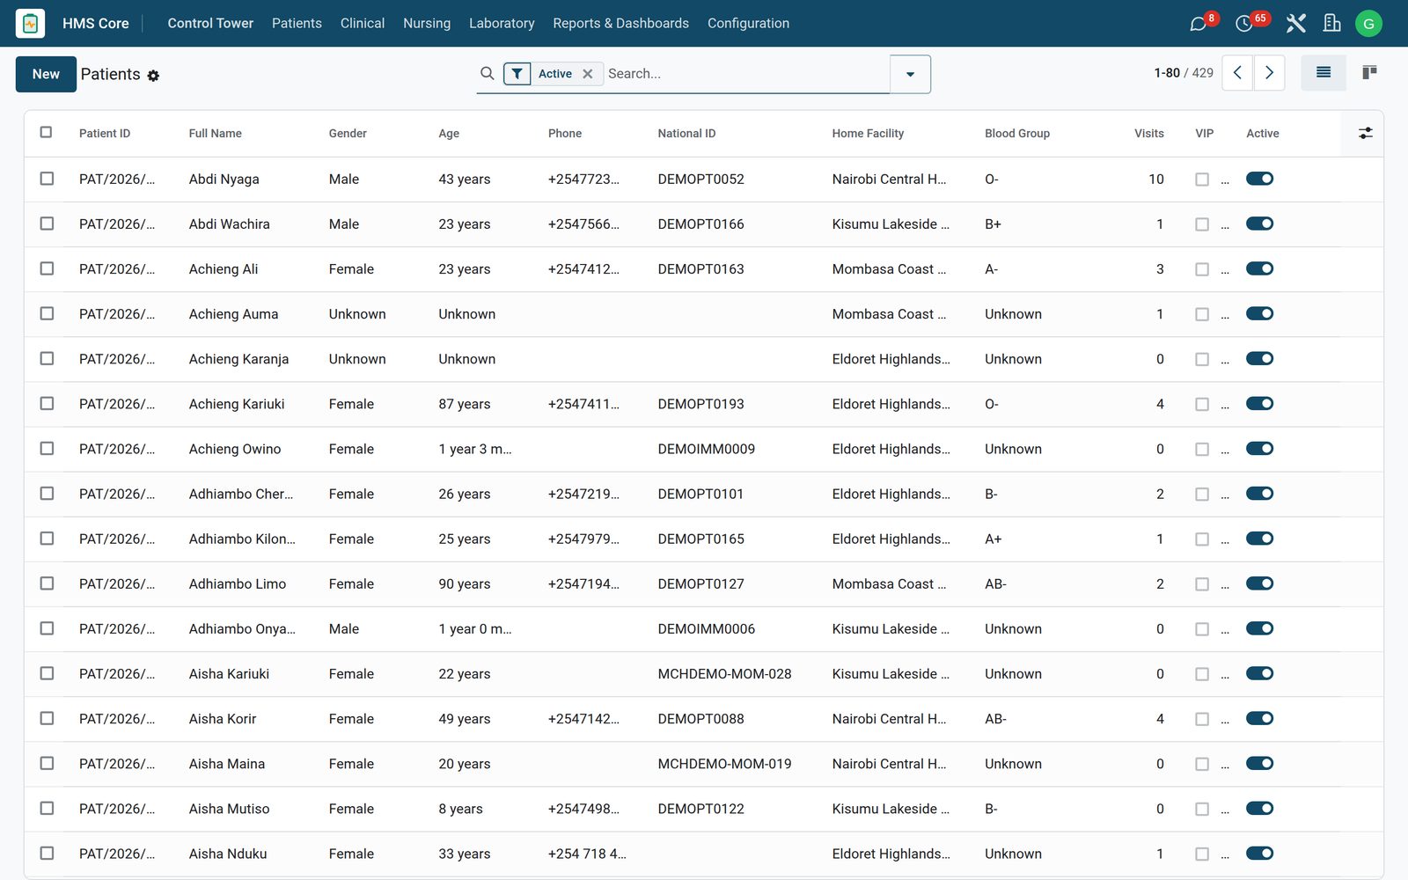Check the VIP box for Abdi Wachira
Image resolution: width=1408 pixels, height=880 pixels.
tap(1202, 224)
